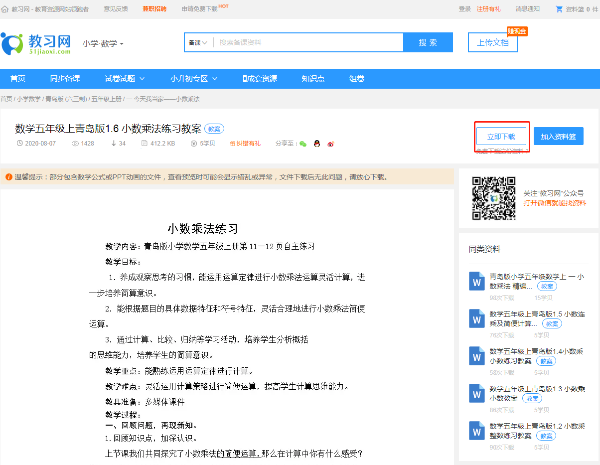Expand the 试卷试题 navigation menu

coord(125,79)
